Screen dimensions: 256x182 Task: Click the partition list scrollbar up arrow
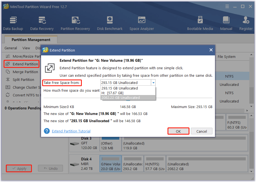[251, 55]
